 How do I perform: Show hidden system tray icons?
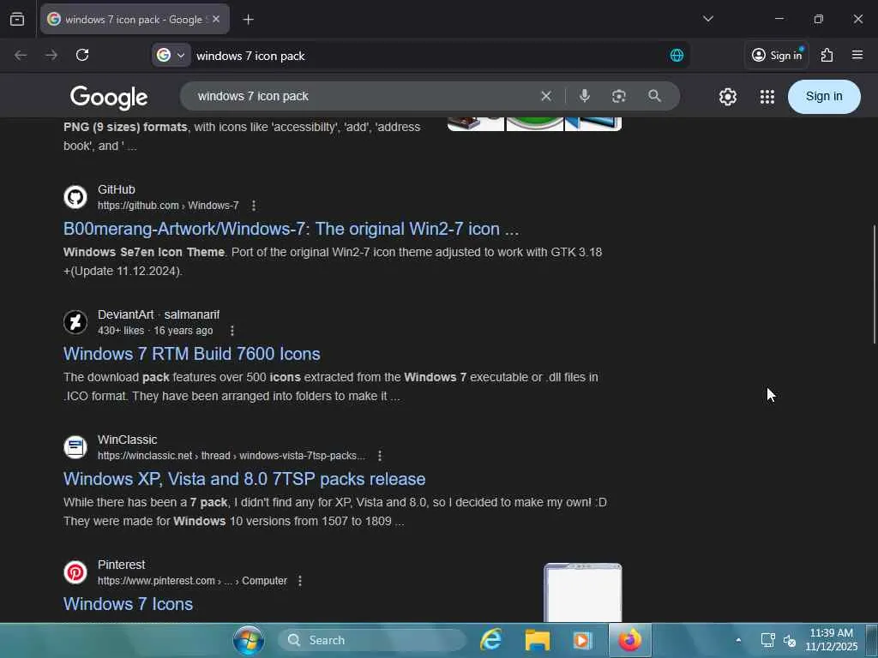click(x=738, y=640)
